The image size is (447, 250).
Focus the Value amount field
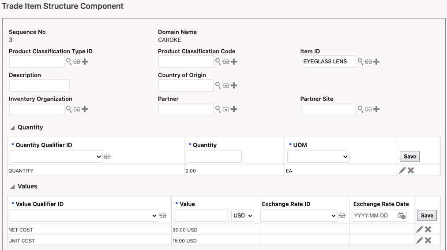click(201, 216)
